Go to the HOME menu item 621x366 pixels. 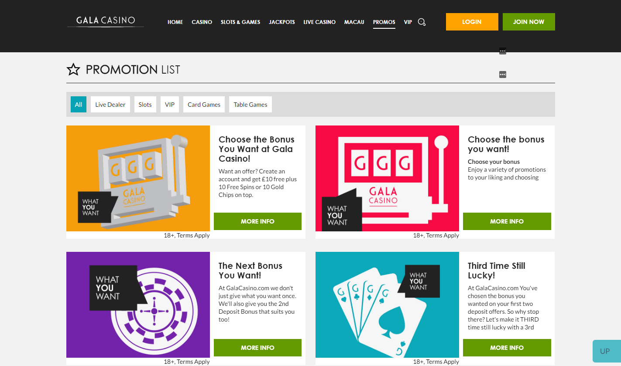pos(175,22)
